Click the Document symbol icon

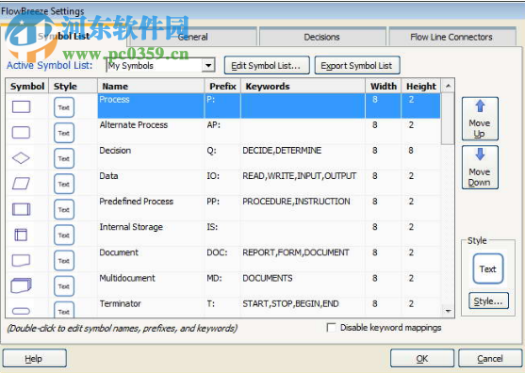coord(21,260)
